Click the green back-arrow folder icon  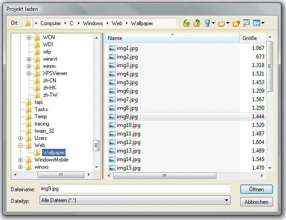point(187,23)
